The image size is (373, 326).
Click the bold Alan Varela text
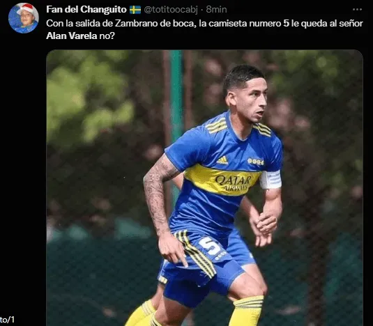pos(72,36)
